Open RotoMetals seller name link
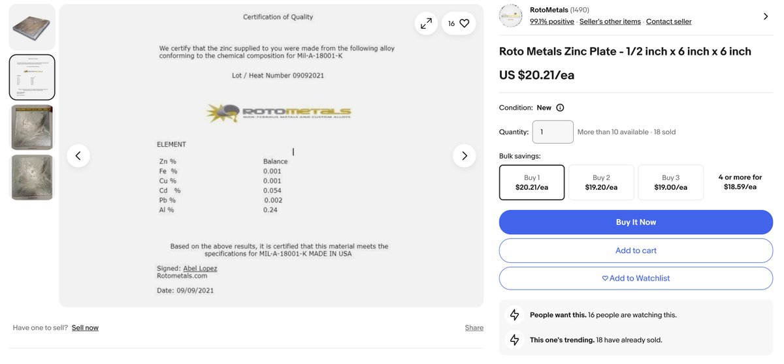The image size is (784, 364). point(549,10)
